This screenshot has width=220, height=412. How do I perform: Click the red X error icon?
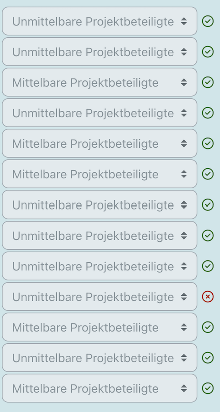tap(208, 297)
